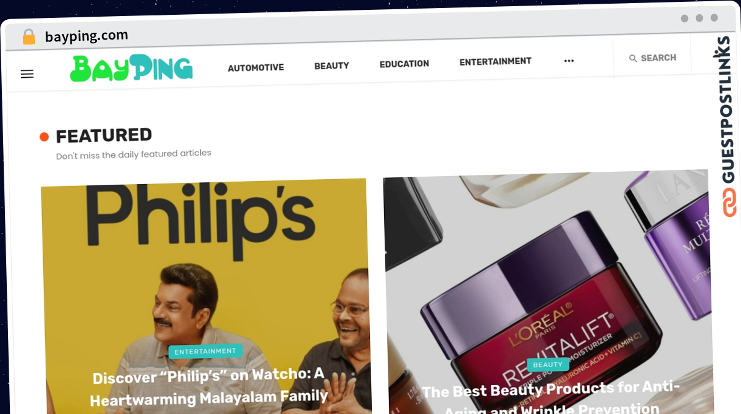Click the BayPing logo
The image size is (741, 414).
tap(132, 69)
